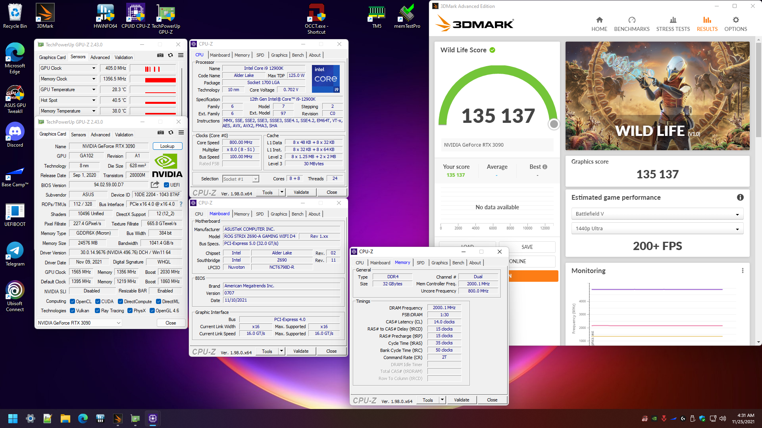The height and width of the screenshot is (428, 762).
Task: Launch Discord from the desktop
Action: coord(15,135)
